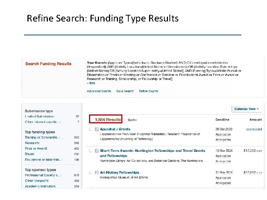This screenshot has height=200, width=267.
Task: Click the preview icon beside Apurahat / Grants
Action: pos(97,129)
